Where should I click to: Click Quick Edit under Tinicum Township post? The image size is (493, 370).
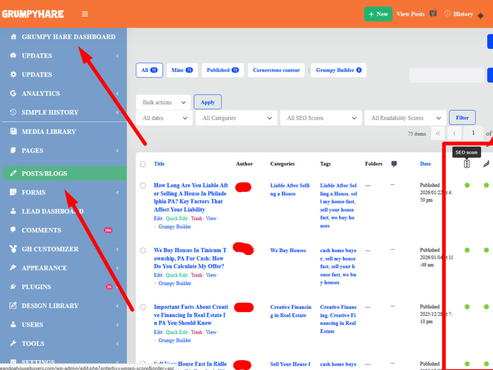[176, 275]
